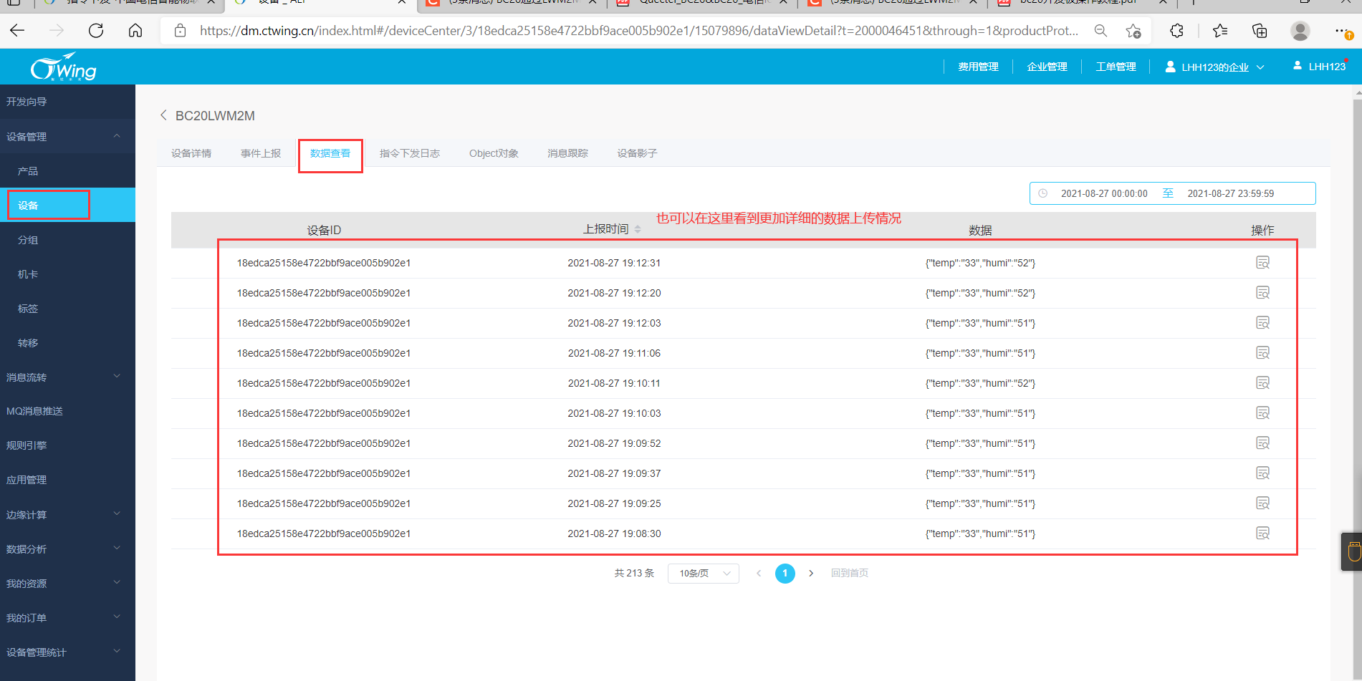Open 工单管理 in the top bar
The width and height of the screenshot is (1362, 681).
tap(1116, 67)
